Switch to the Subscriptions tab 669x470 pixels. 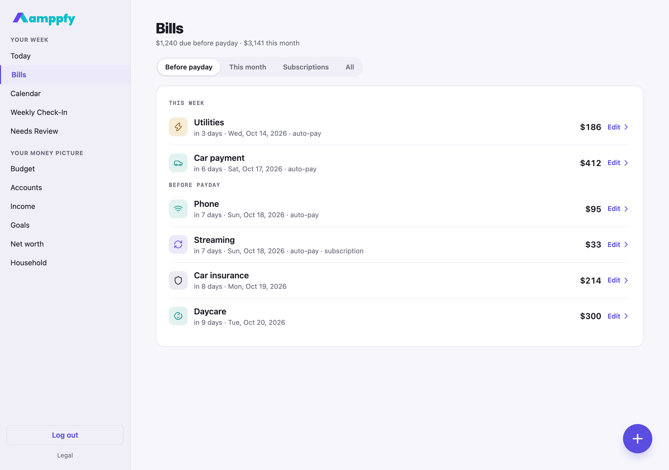(306, 67)
